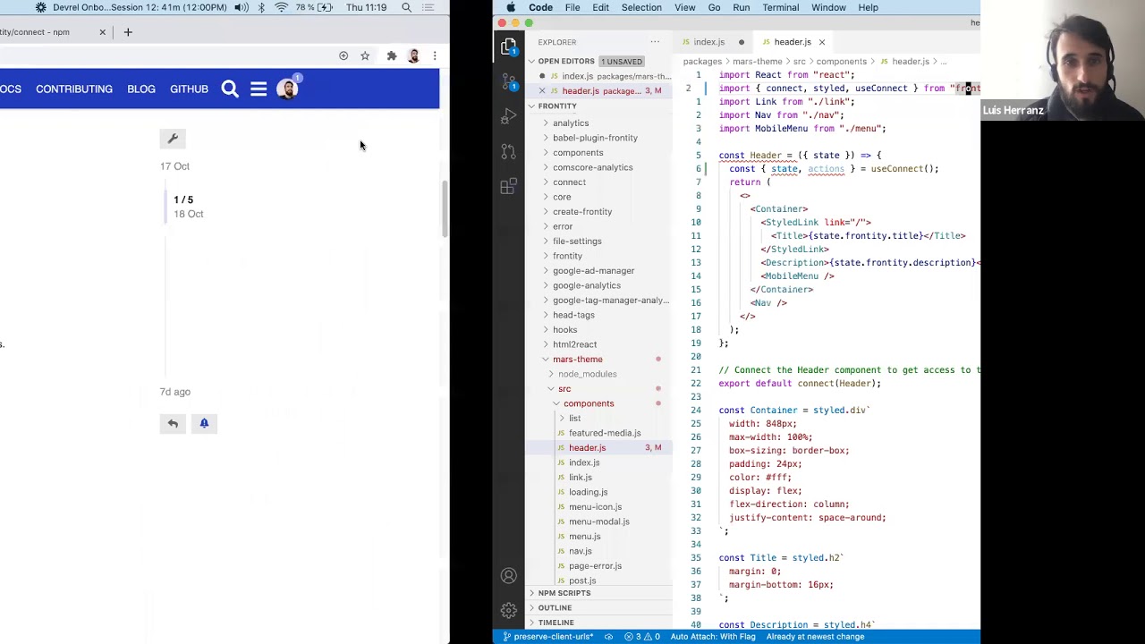The width and height of the screenshot is (1145, 644).
Task: Click the CONTRIBUTING link in the navbar
Action: [x=74, y=89]
